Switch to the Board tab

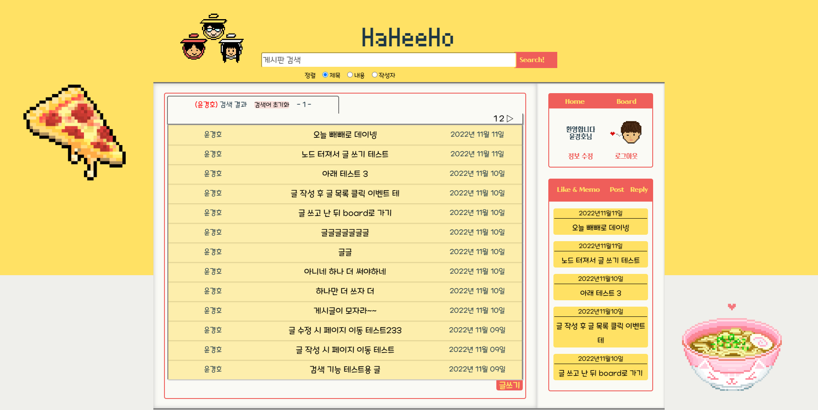[x=626, y=101]
